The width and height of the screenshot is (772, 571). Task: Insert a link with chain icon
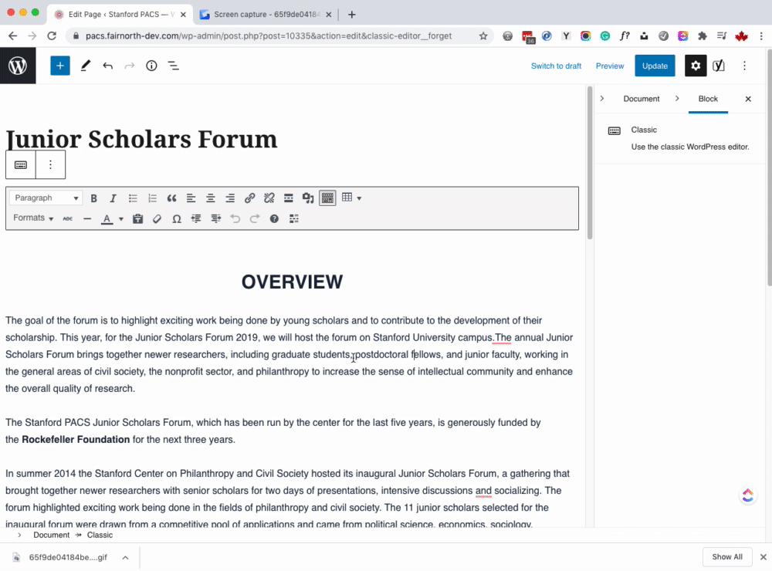tap(249, 198)
